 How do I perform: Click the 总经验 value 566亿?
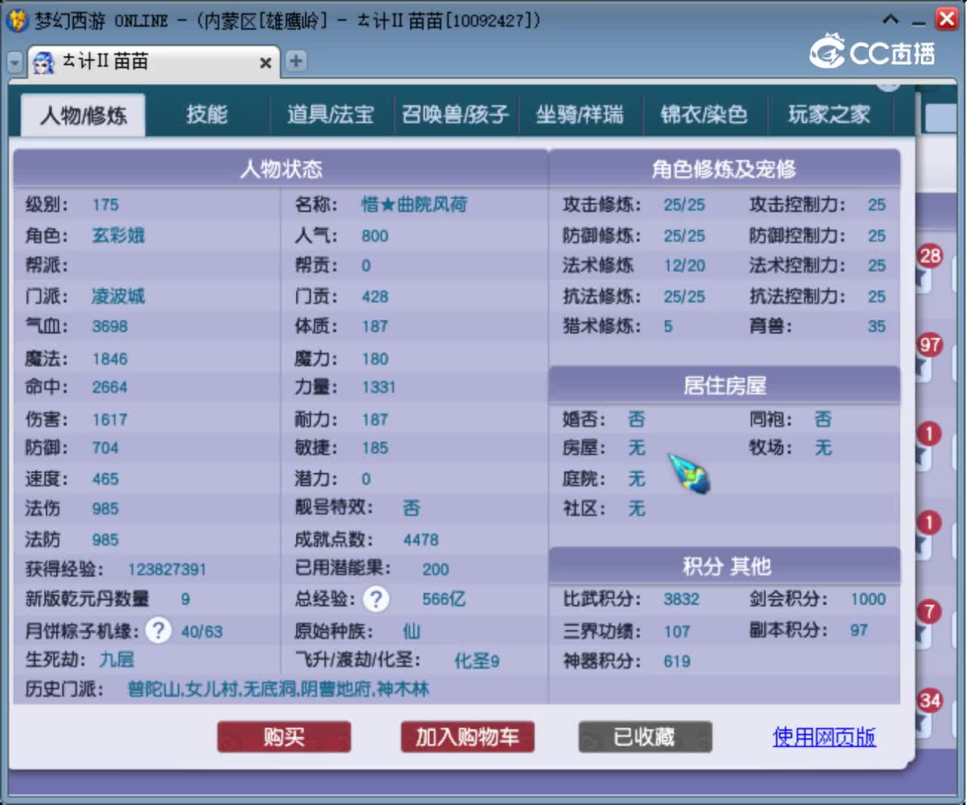pyautogui.click(x=443, y=600)
